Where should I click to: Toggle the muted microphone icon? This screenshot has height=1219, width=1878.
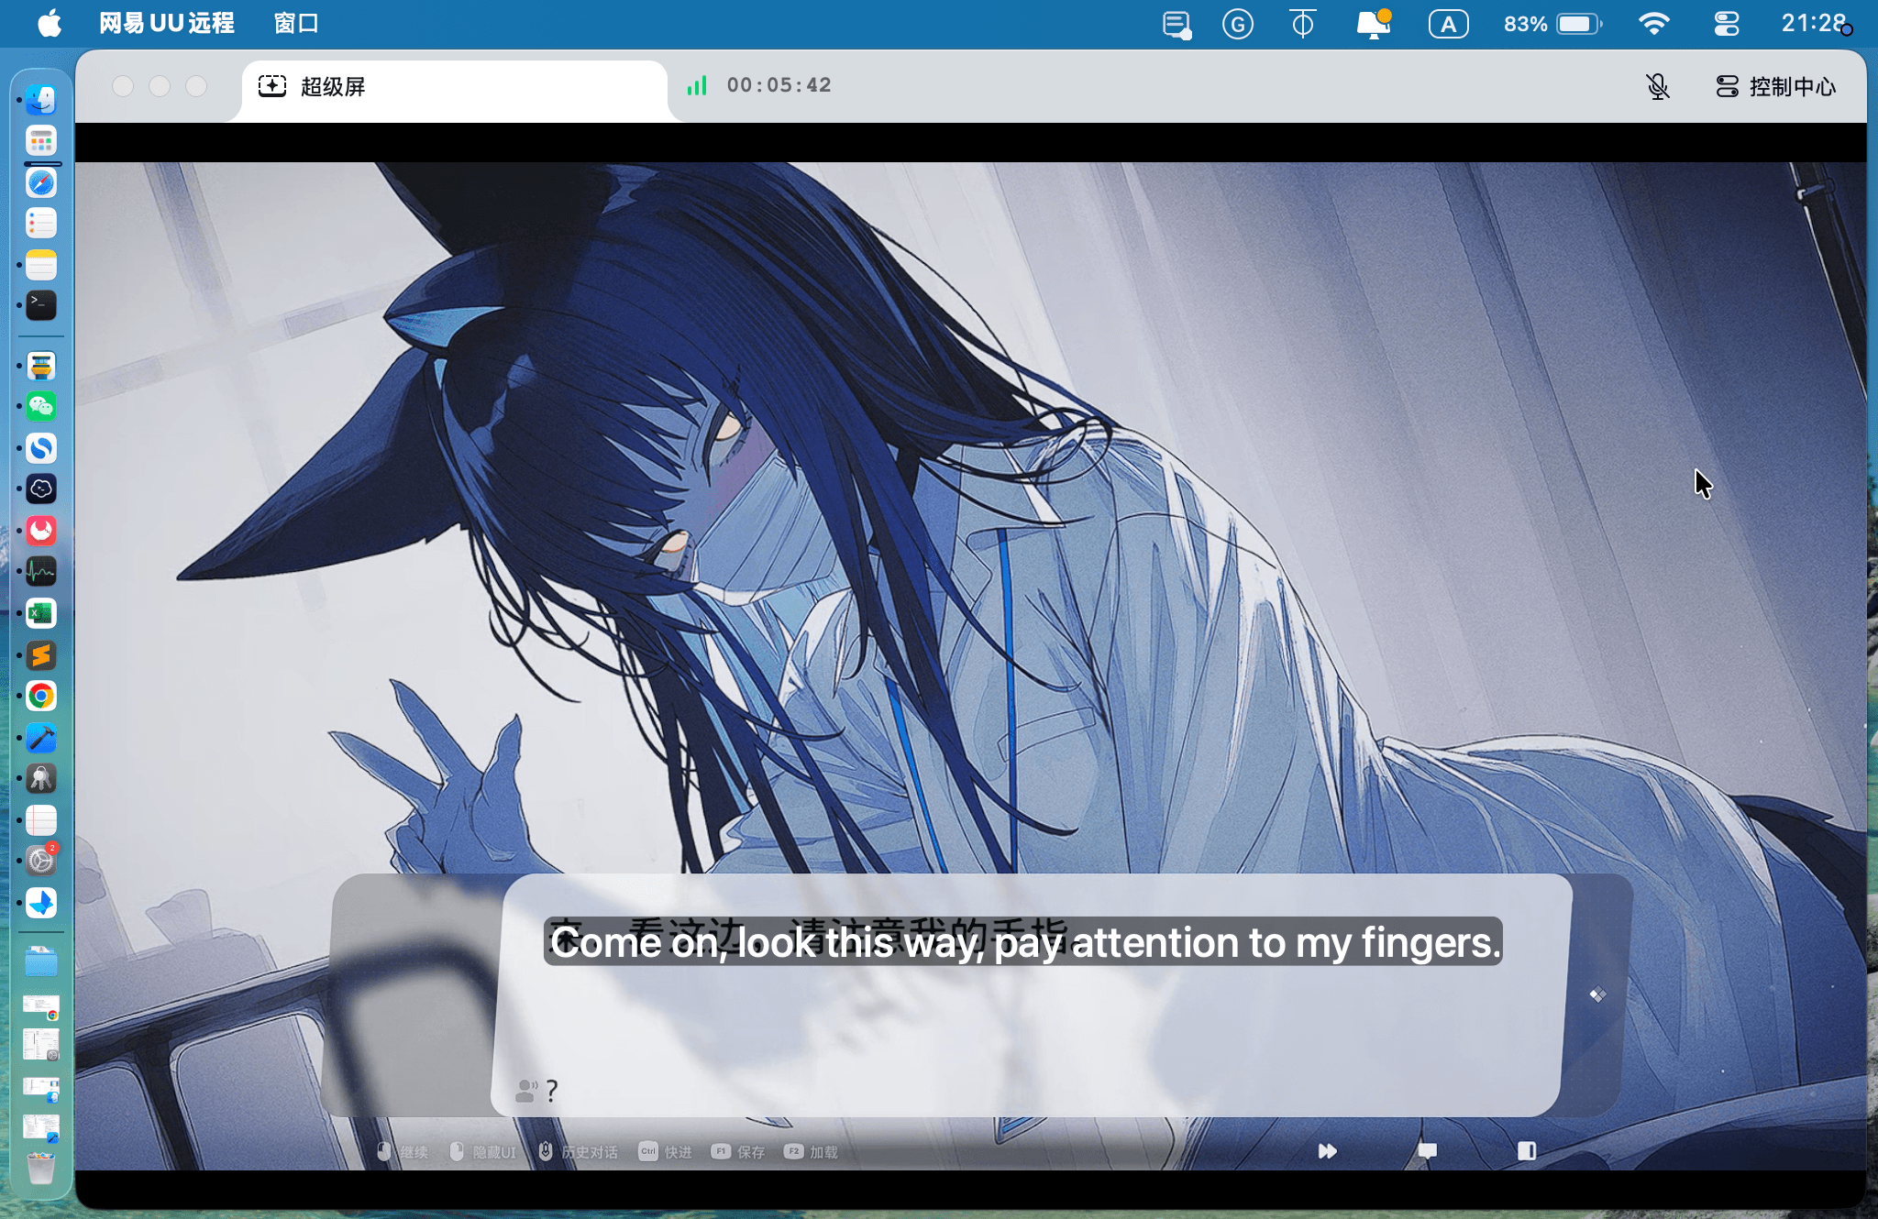click(1657, 87)
